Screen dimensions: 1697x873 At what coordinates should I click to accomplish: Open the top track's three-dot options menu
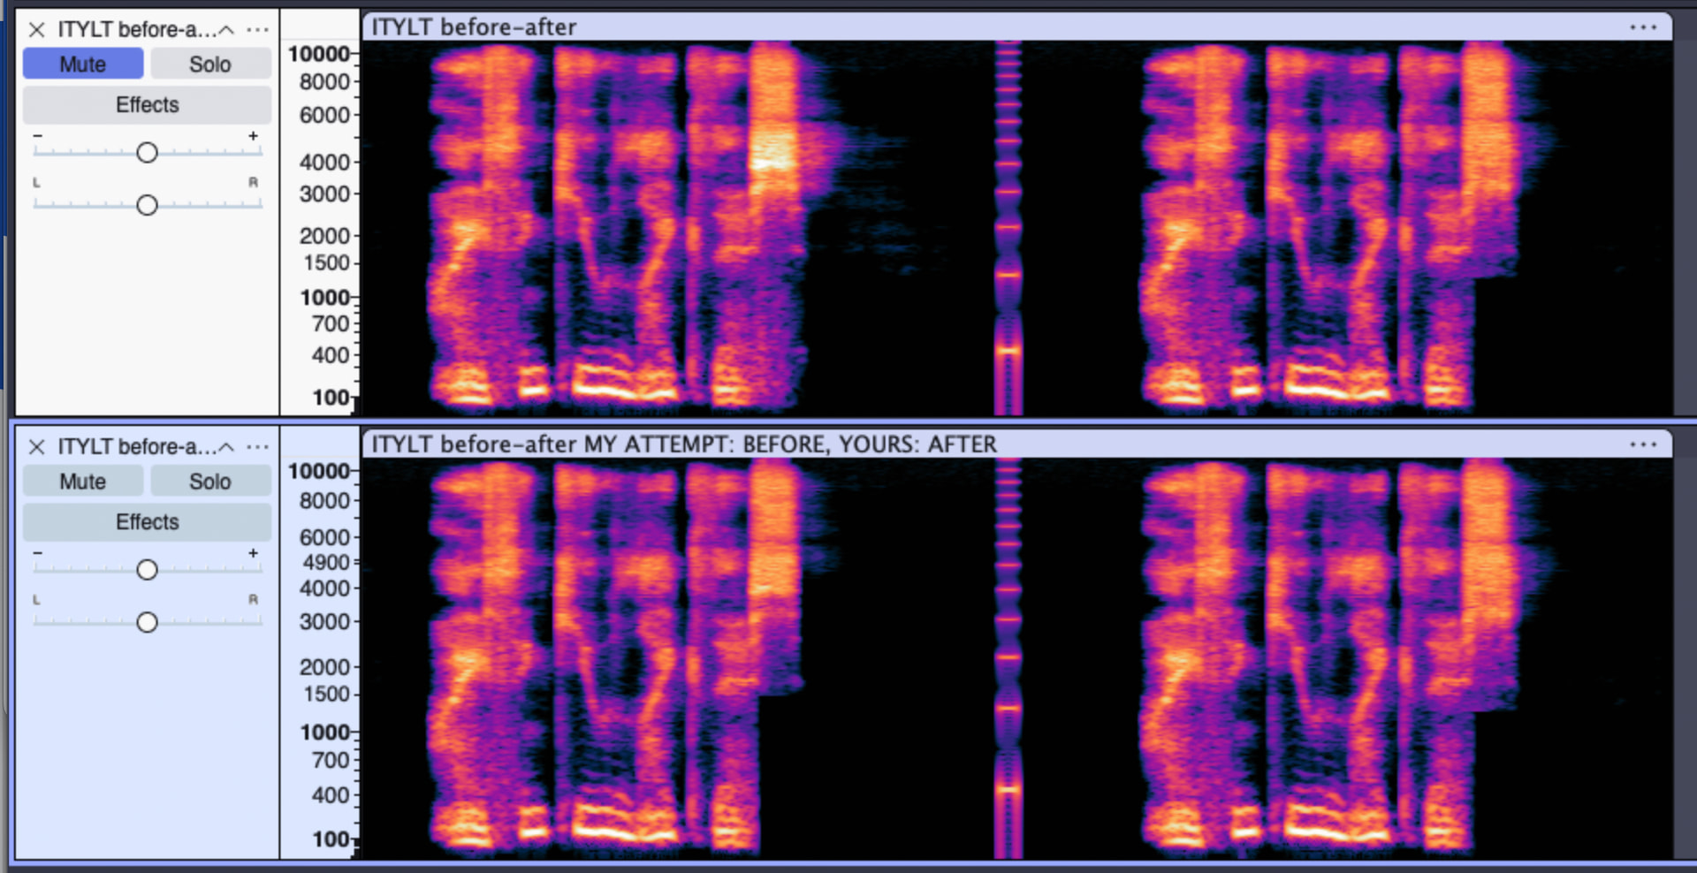[x=257, y=30]
